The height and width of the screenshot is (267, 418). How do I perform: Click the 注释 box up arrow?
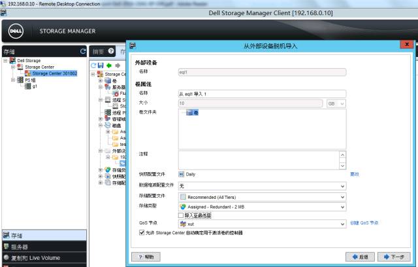(x=342, y=155)
